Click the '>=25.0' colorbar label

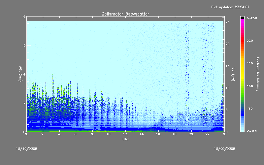point(252,18)
